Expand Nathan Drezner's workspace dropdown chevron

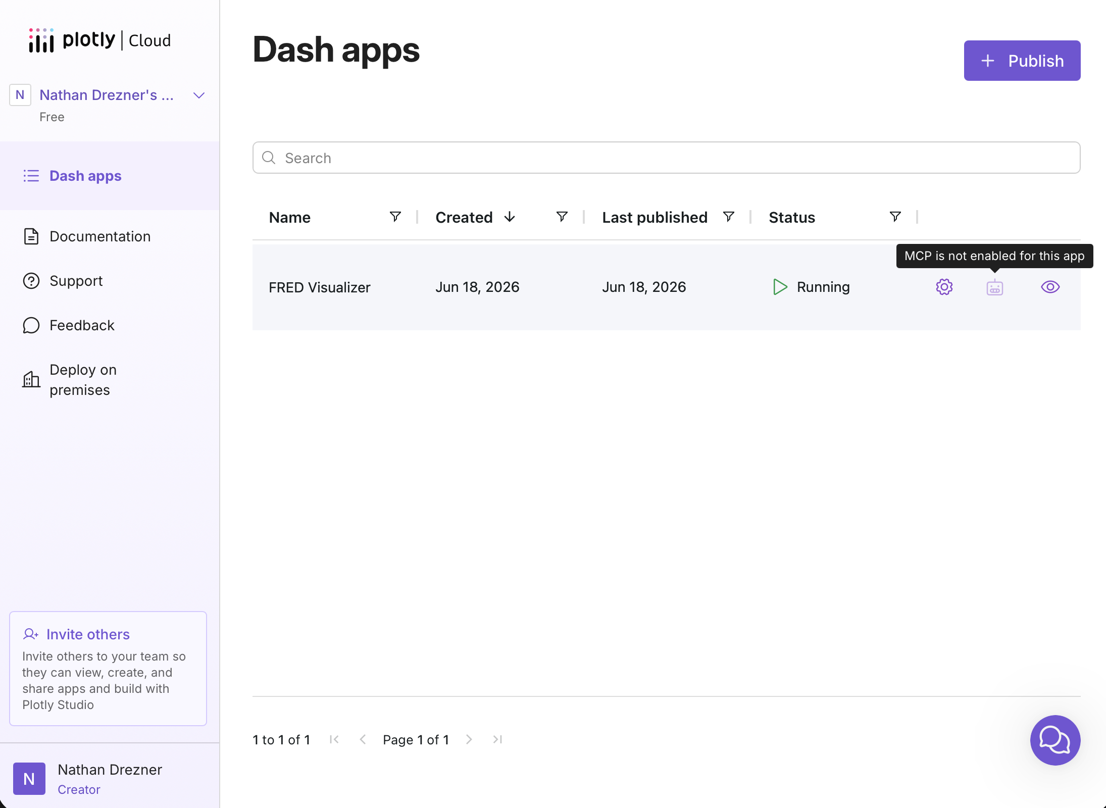pos(199,95)
